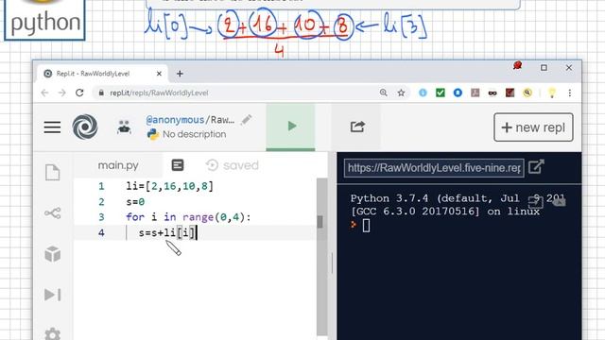This screenshot has height=340, width=605.
Task: Reload the repl.it page
Action: click(79, 93)
